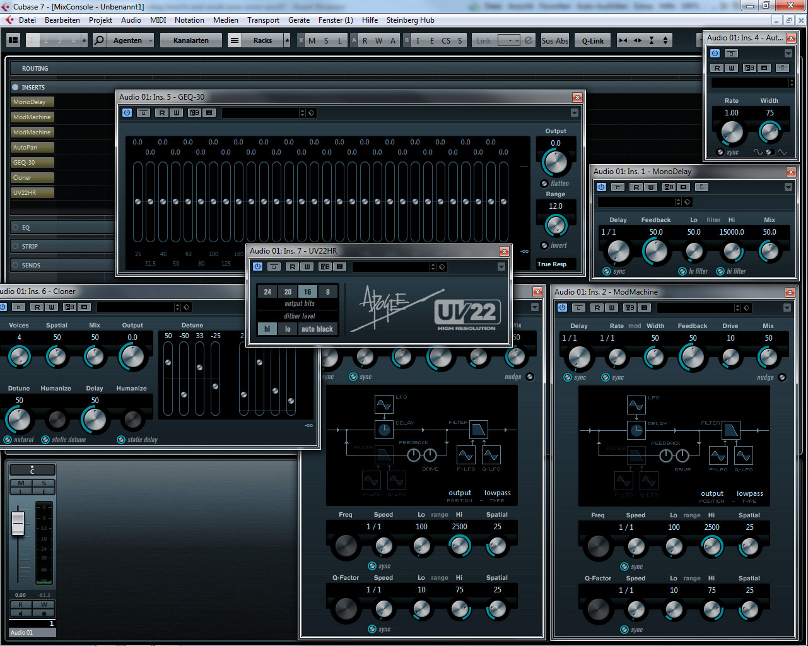Open the Steinberg Hub menu
This screenshot has height=646, width=808.
[411, 20]
